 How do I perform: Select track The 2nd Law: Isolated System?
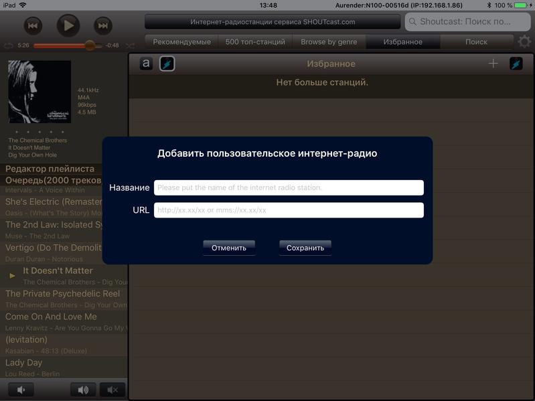pos(51,230)
